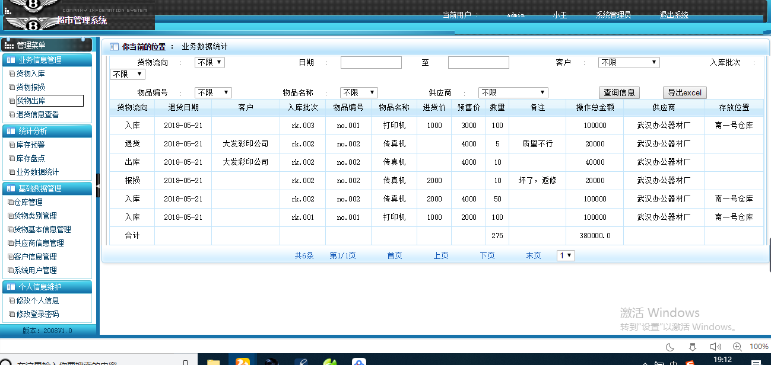Open 供应商信息管理 in sidebar
This screenshot has width=771, height=365.
click(x=39, y=243)
